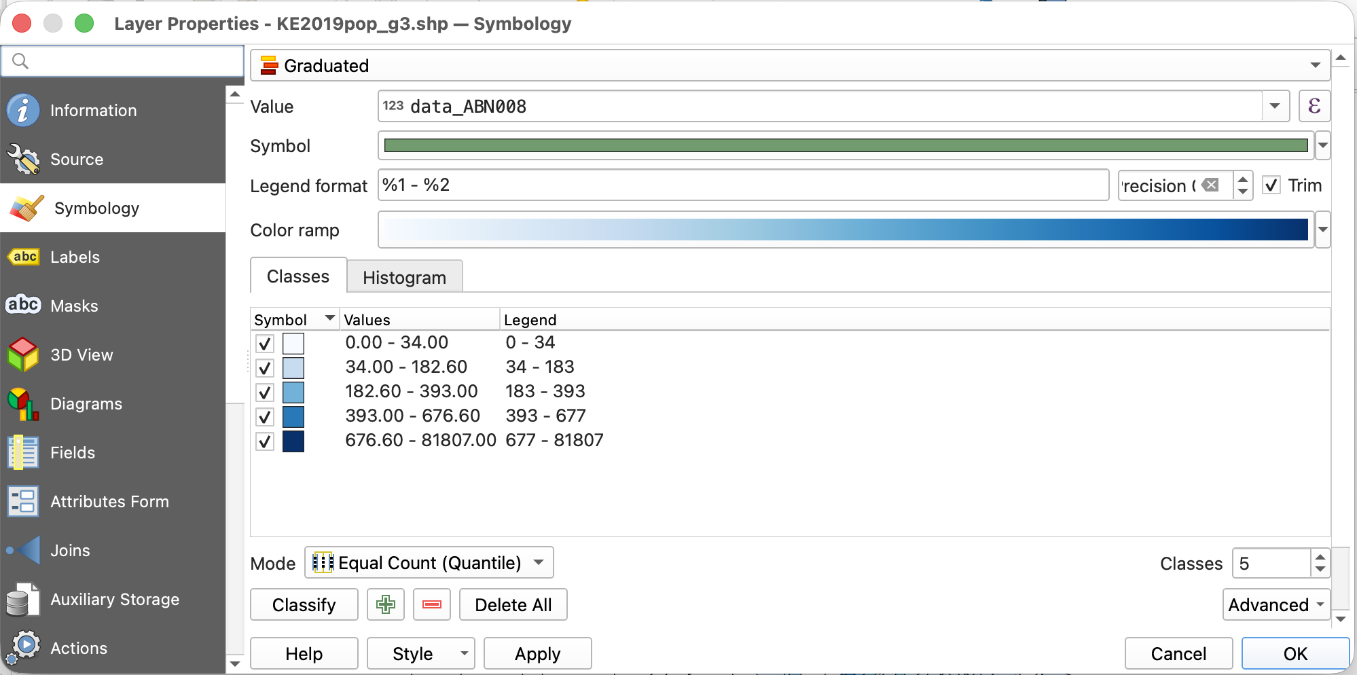Click the green Symbol preview bar
The image size is (1357, 675).
click(846, 145)
